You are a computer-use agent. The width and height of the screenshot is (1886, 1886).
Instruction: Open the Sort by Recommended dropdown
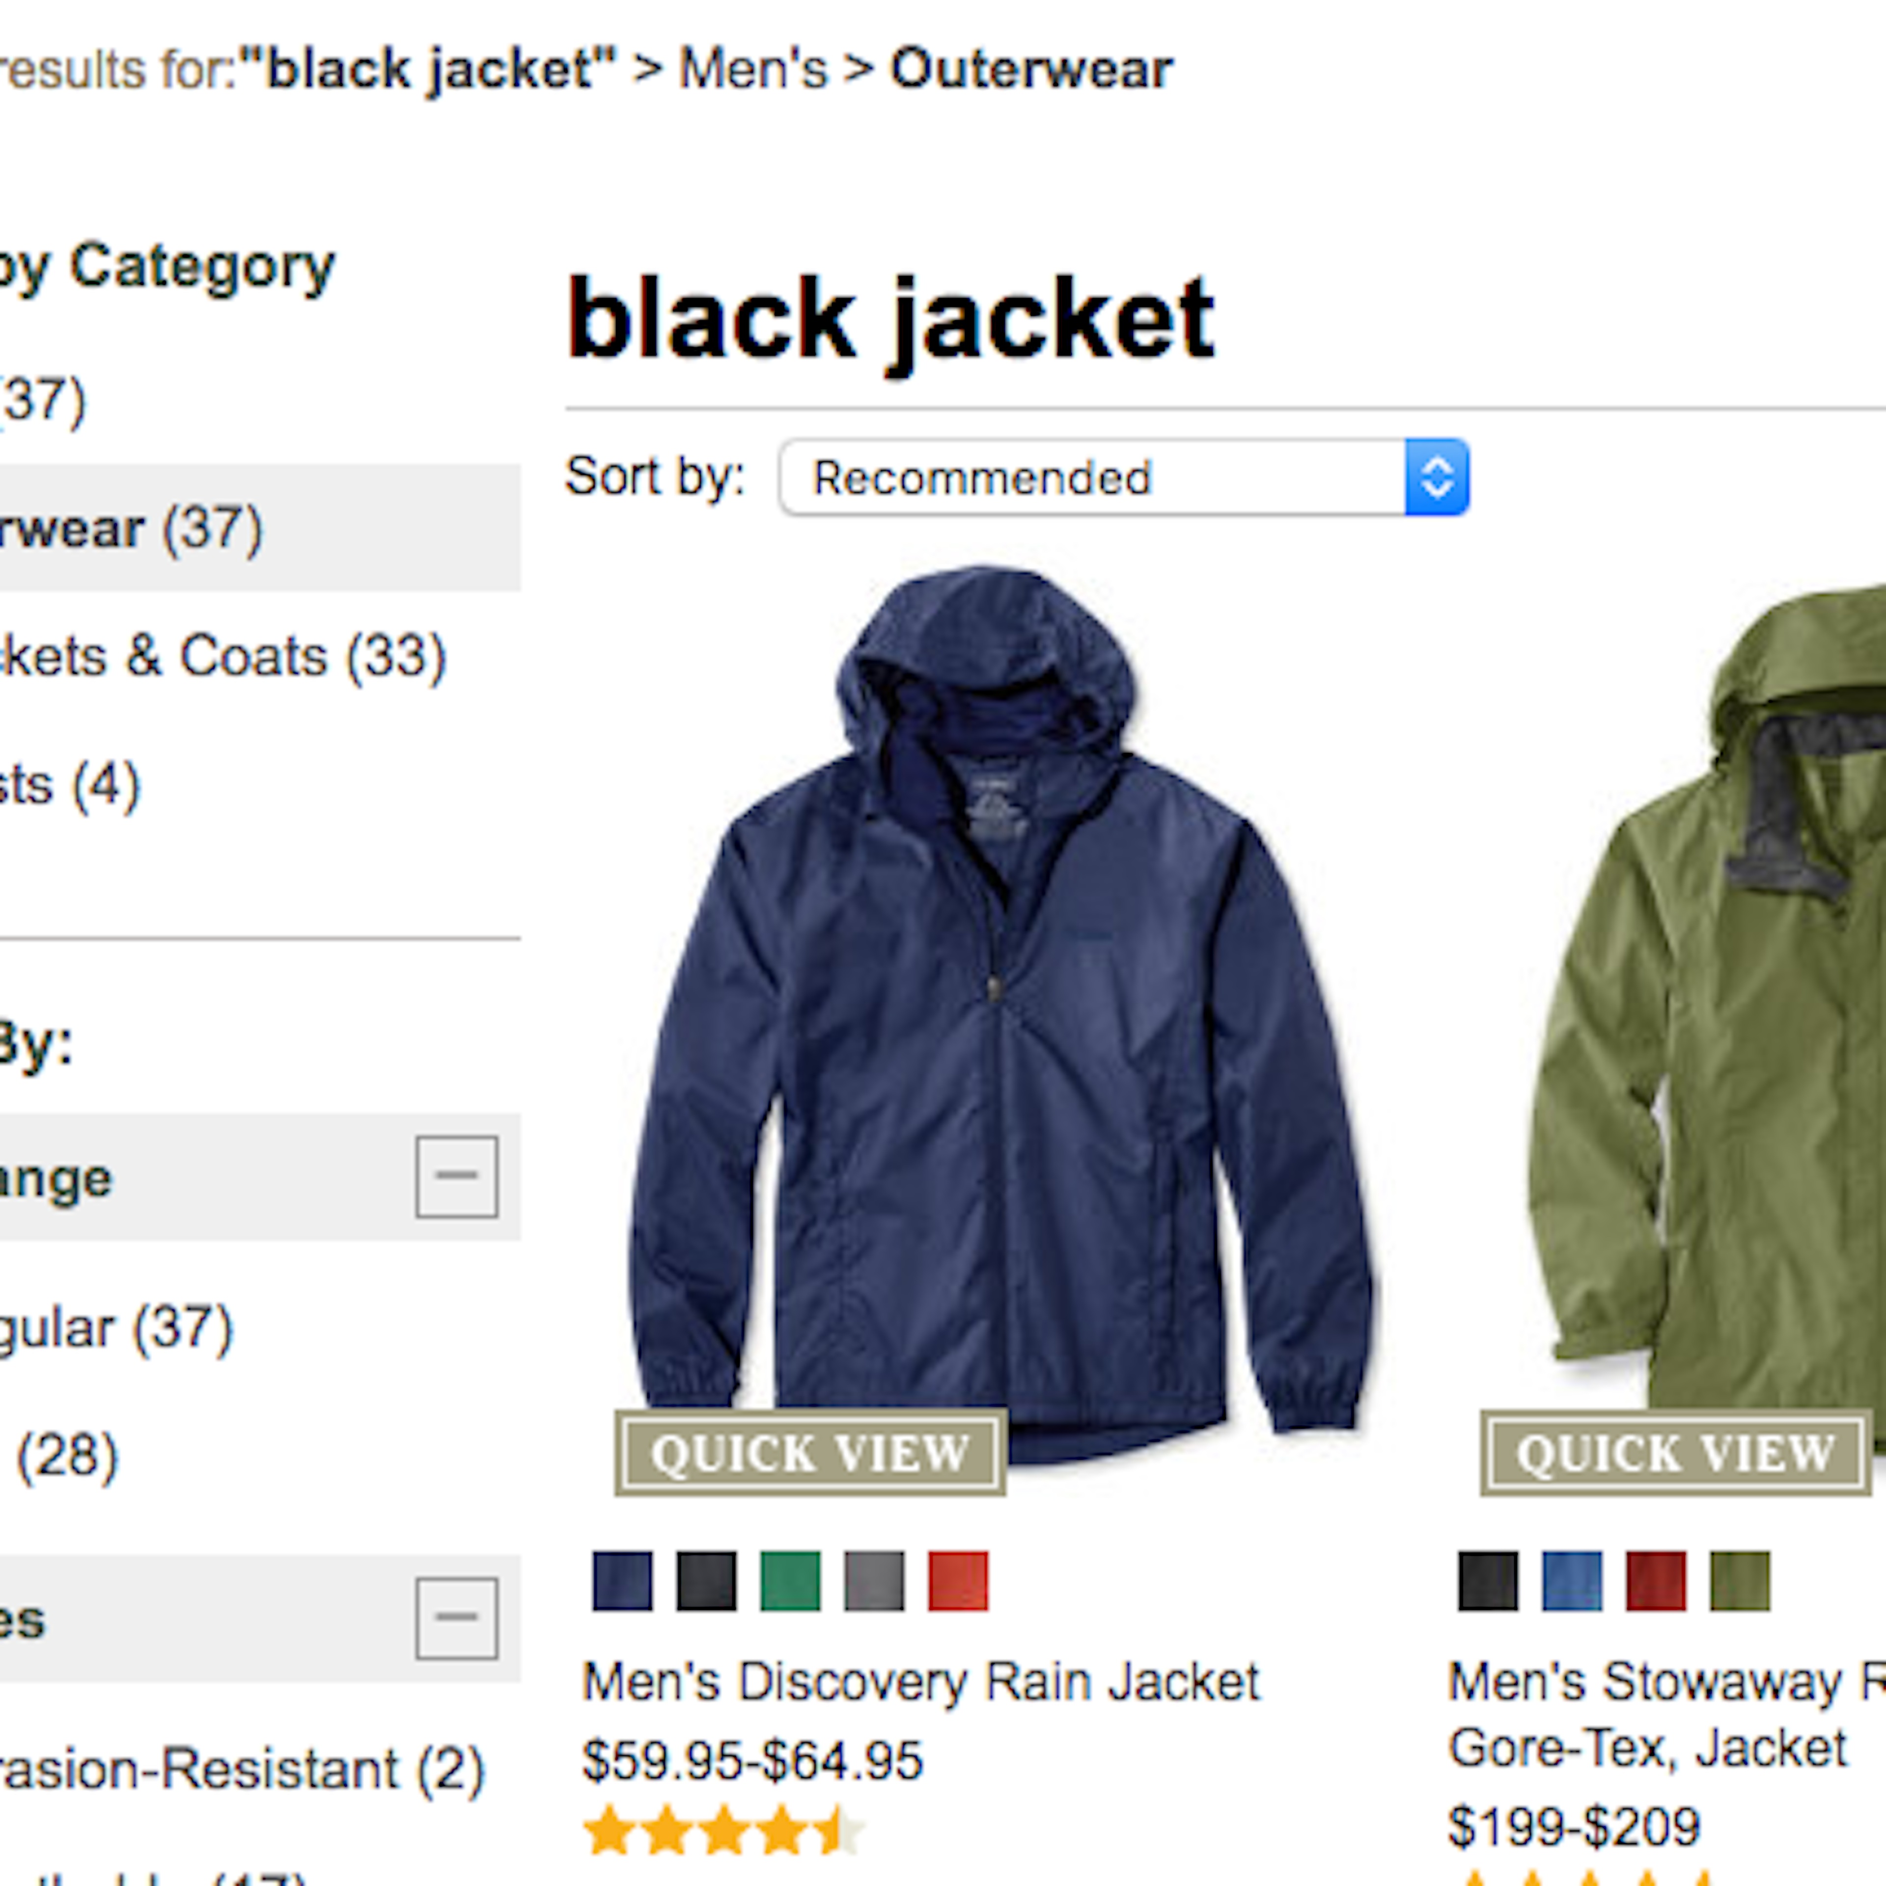[1124, 477]
